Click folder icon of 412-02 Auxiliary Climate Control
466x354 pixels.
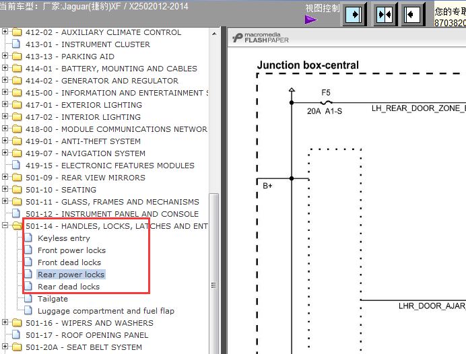click(17, 32)
